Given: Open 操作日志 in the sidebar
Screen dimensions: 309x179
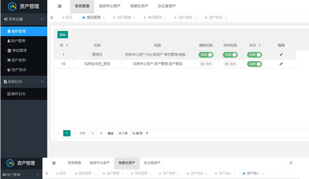Looking at the screenshot, I should point(24,94).
